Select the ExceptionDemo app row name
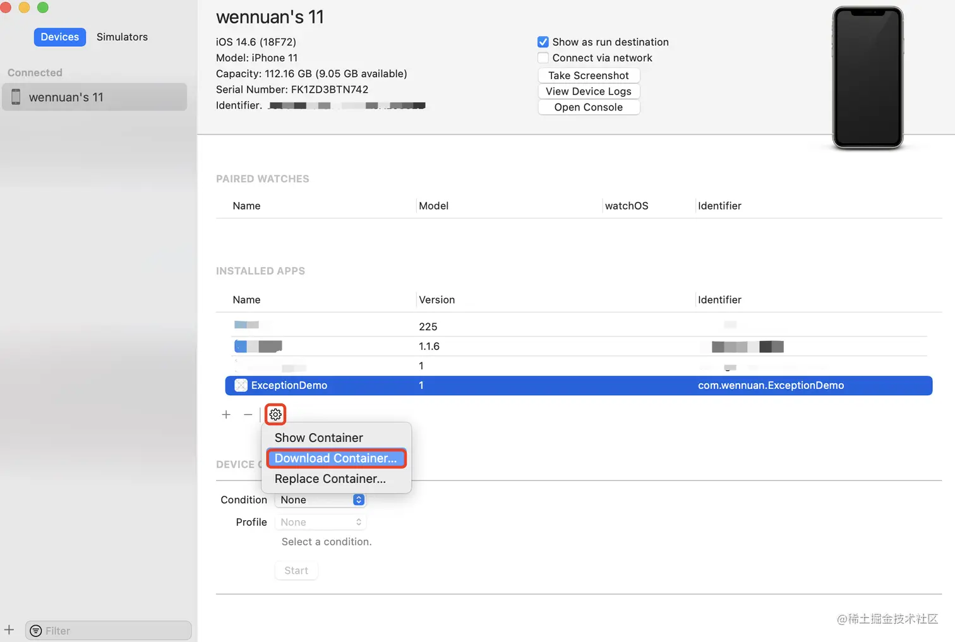Image resolution: width=955 pixels, height=642 pixels. 289,385
